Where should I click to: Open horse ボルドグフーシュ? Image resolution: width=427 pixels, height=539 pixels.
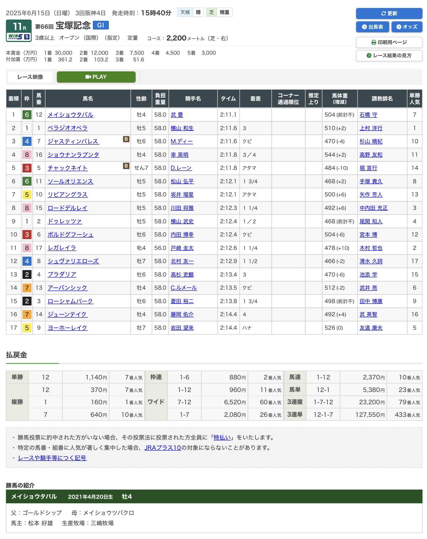pyautogui.click(x=70, y=234)
